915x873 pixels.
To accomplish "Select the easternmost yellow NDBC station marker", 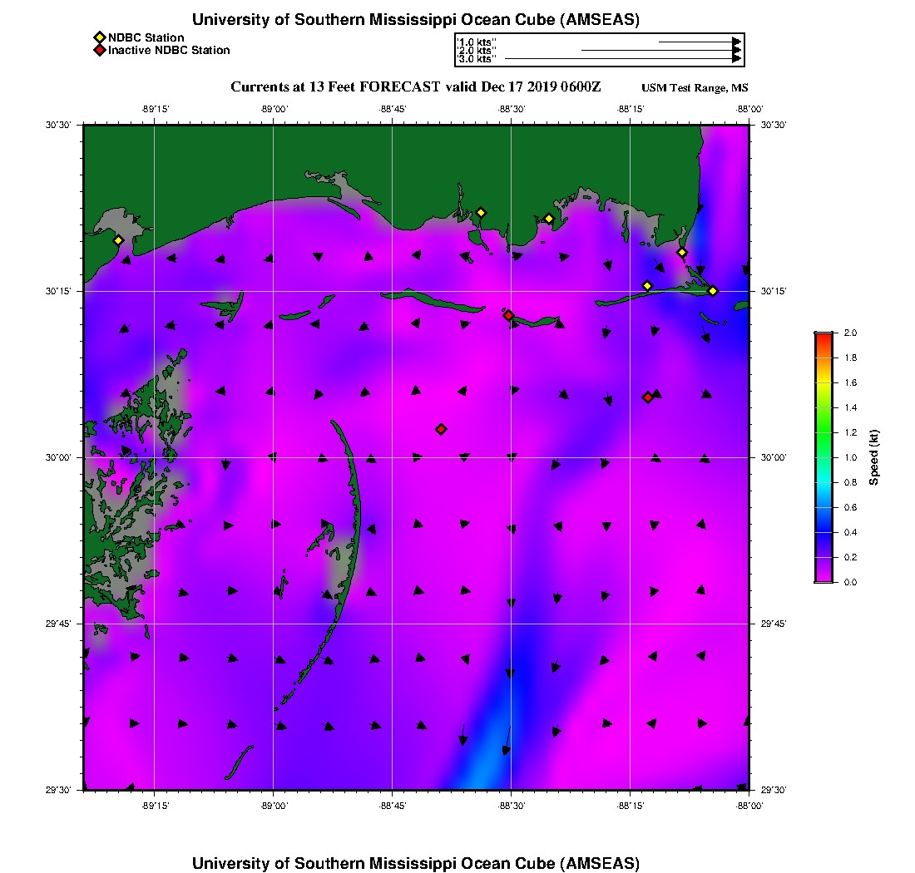I will [713, 290].
